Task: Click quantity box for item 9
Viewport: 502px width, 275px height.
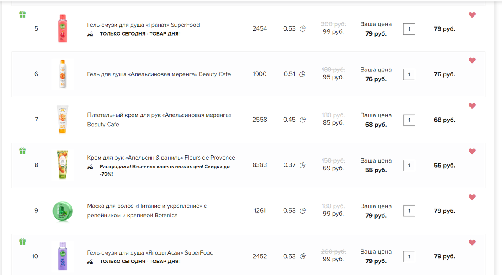Action: 409,211
